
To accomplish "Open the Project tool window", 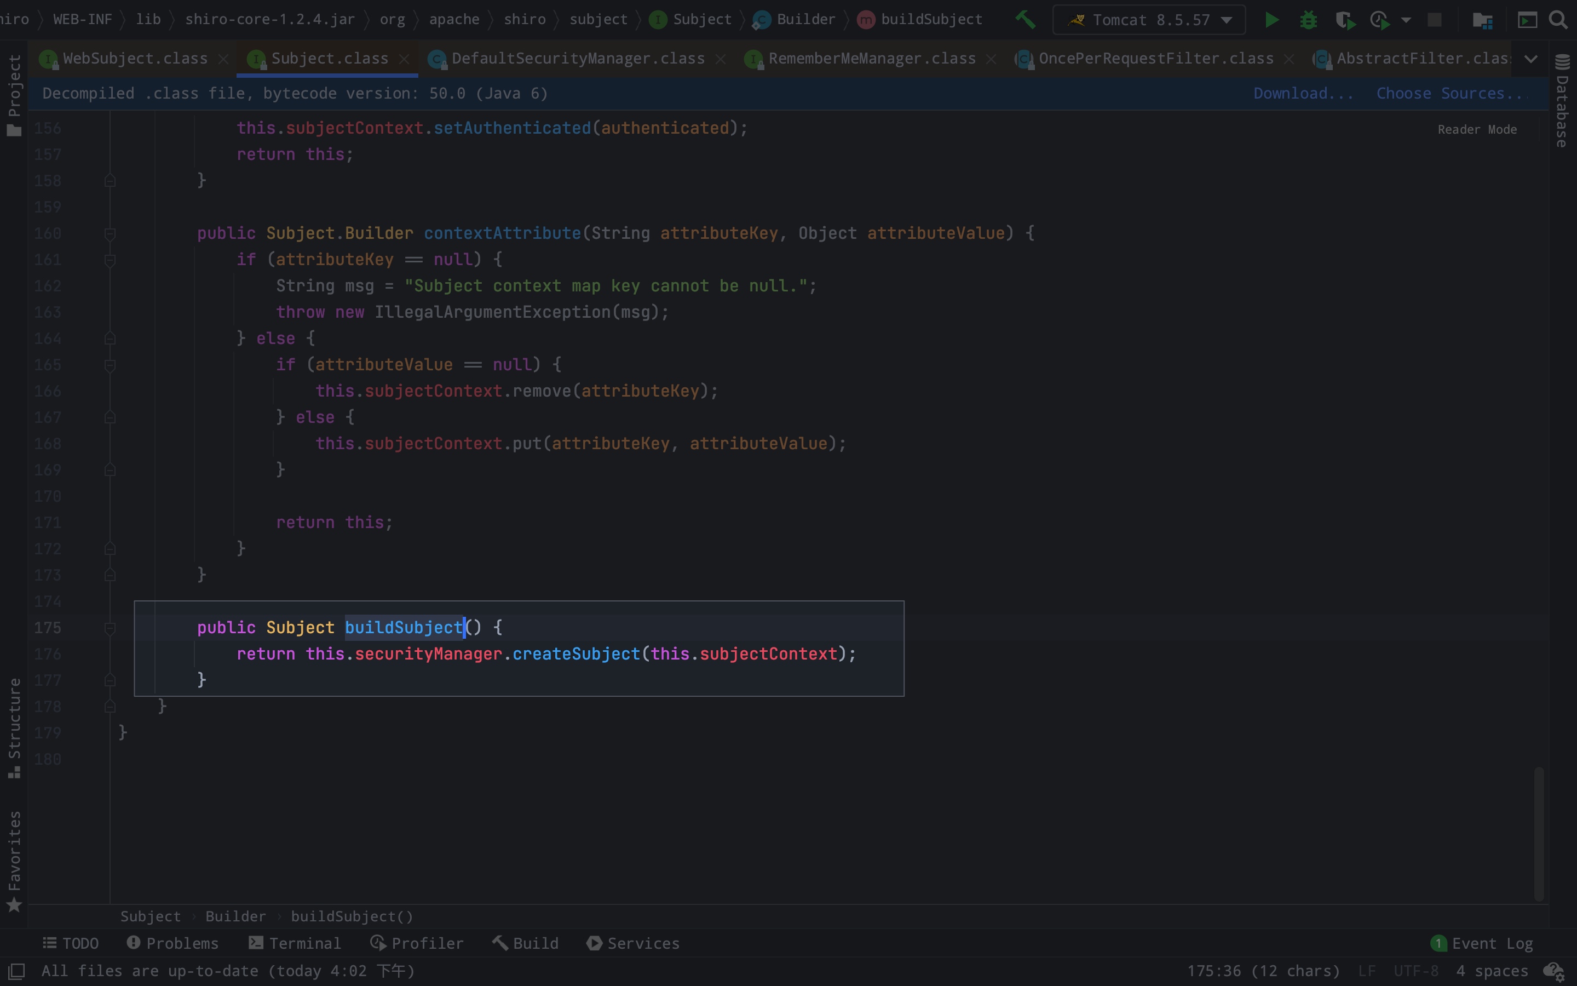I will pyautogui.click(x=14, y=95).
